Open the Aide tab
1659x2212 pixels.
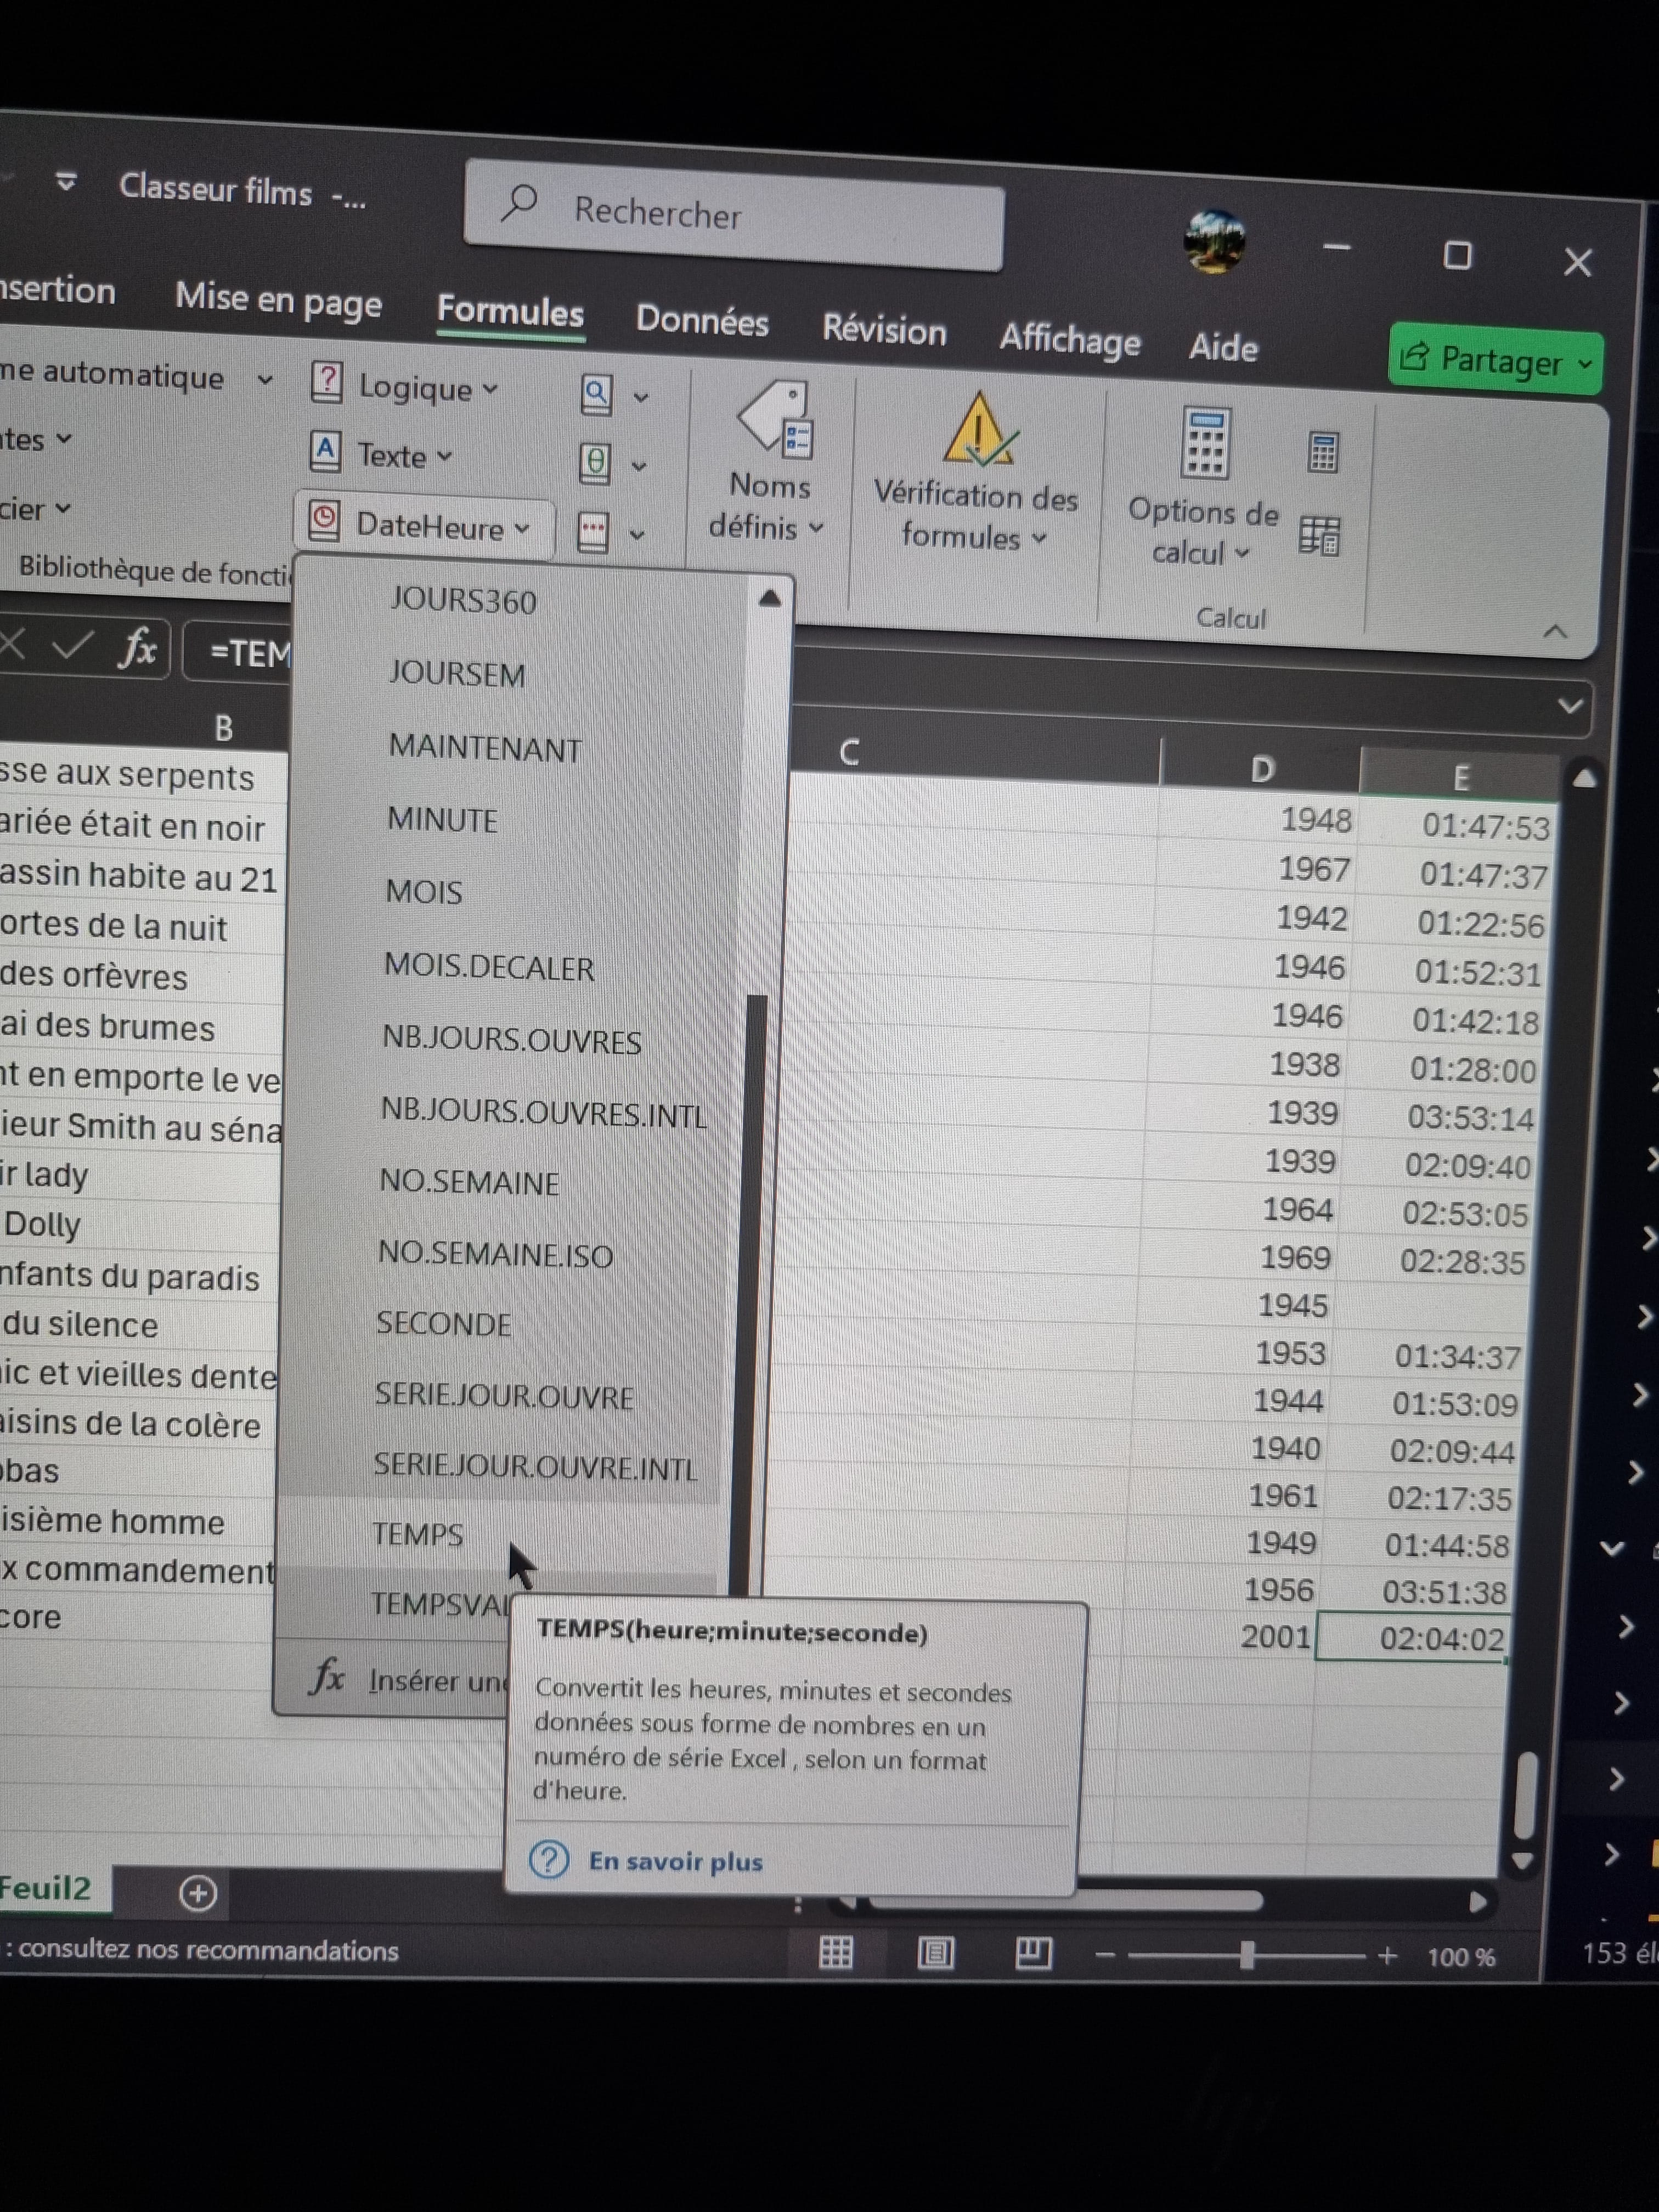click(x=1223, y=347)
